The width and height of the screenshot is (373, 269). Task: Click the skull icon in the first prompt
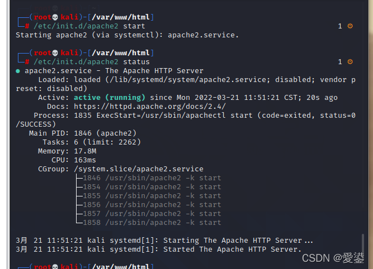55,17
